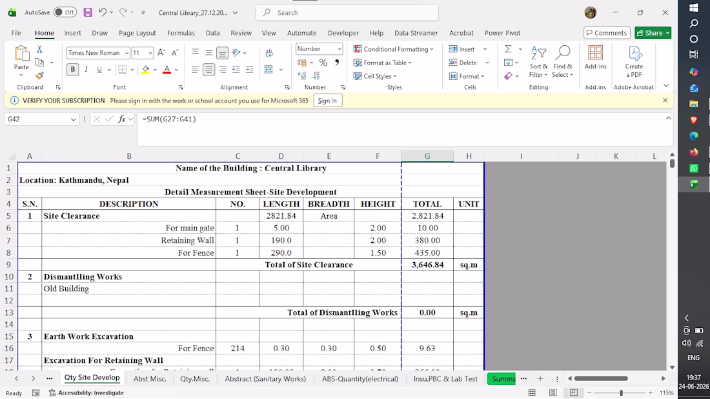710x399 pixels.
Task: Click the horizontal scrollbar thumb
Action: click(x=601, y=378)
